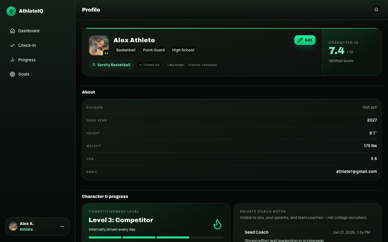Click the Alex A. name in sidebar
Viewport: 388px width, 242px height.
(x=27, y=224)
